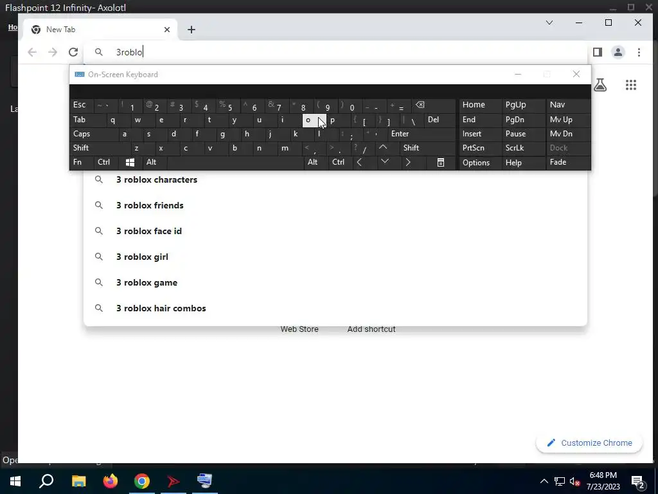Open Chrome side panel icon
The height and width of the screenshot is (494, 658).
tap(598, 52)
